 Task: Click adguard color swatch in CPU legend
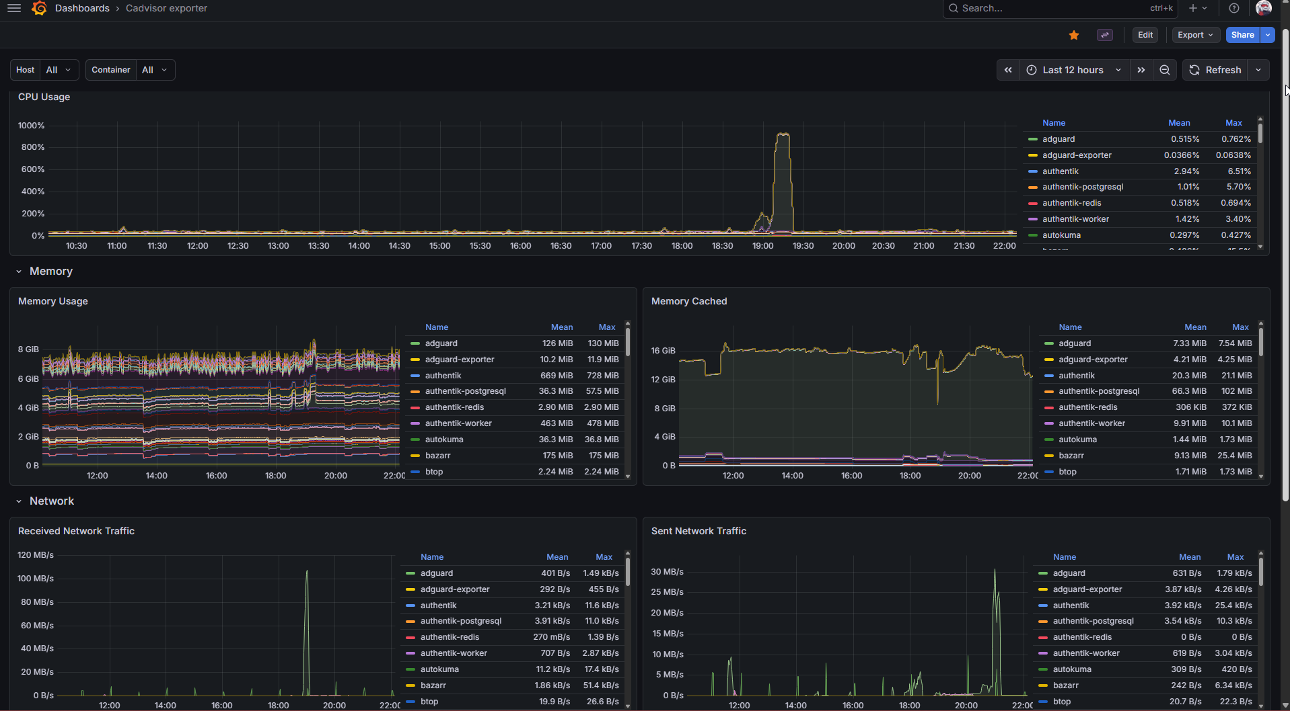pyautogui.click(x=1033, y=139)
